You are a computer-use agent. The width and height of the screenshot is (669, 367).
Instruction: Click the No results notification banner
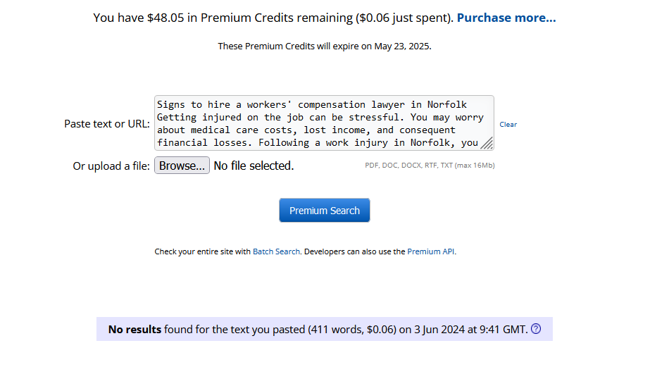[x=324, y=329]
